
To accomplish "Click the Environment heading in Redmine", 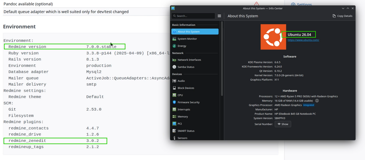I will tap(19, 27).
